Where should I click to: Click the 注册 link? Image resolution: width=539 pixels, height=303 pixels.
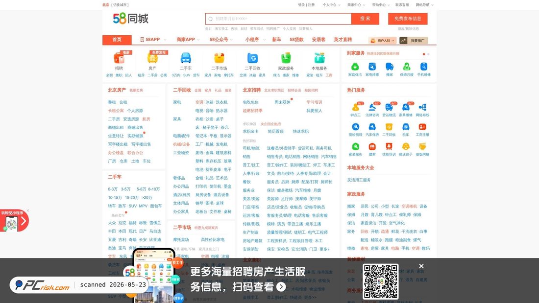[312, 5]
